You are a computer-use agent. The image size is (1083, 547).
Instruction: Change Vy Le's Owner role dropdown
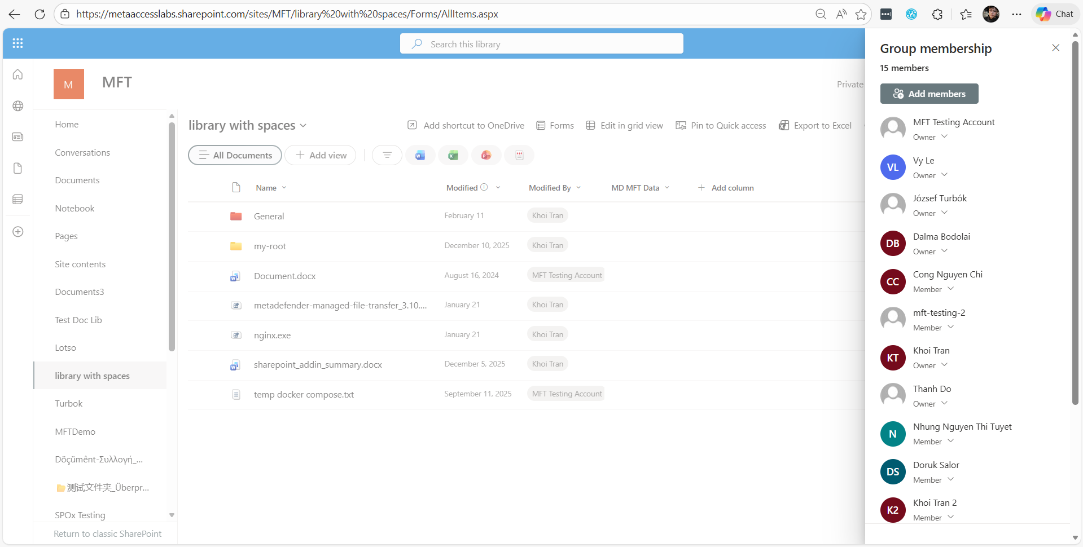coord(944,175)
